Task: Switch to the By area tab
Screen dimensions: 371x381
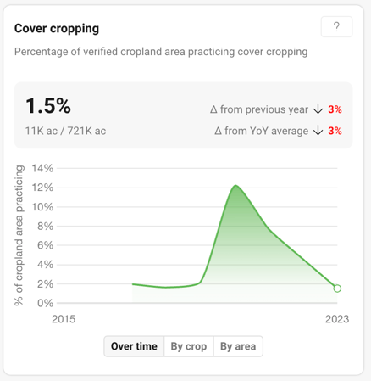Action: coord(238,346)
